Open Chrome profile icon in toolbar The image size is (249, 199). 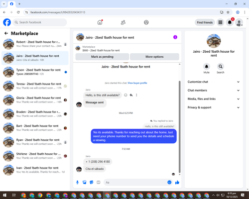click(x=238, y=12)
